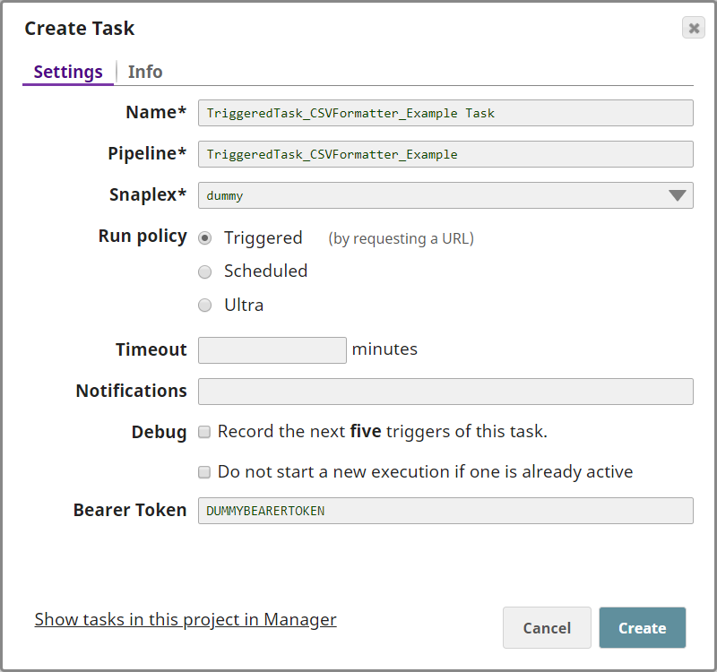Image resolution: width=717 pixels, height=672 pixels.
Task: Check 'Do not start a new execution' option
Action: 204,472
